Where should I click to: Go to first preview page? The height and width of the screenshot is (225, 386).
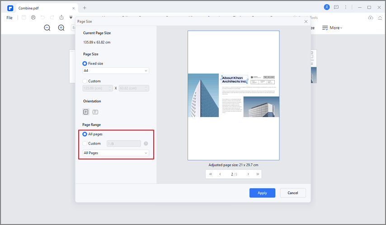[x=211, y=174]
